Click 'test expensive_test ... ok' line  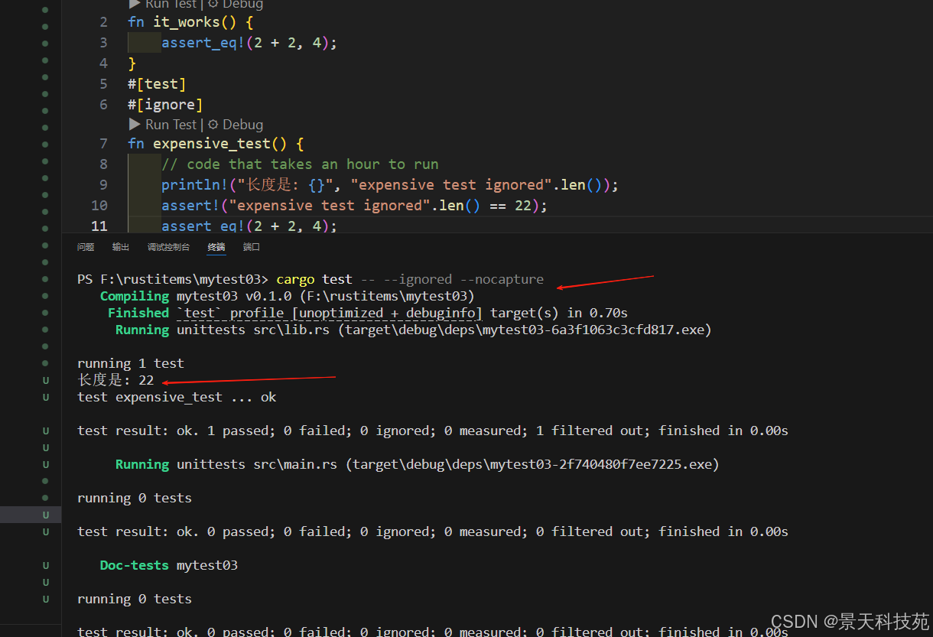(177, 397)
